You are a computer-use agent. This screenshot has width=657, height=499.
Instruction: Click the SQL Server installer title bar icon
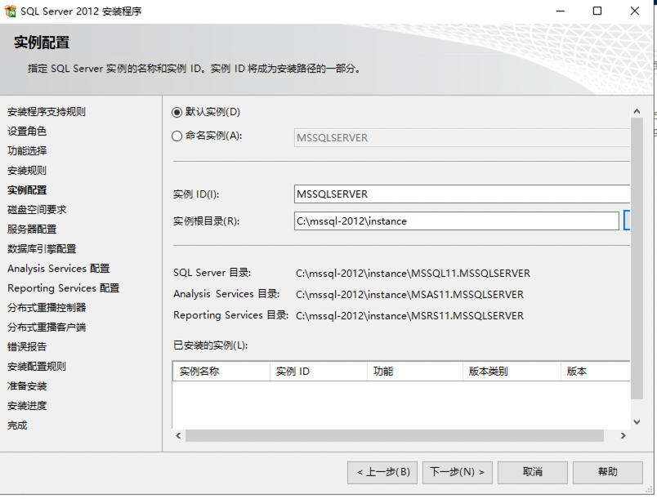pyautogui.click(x=10, y=11)
